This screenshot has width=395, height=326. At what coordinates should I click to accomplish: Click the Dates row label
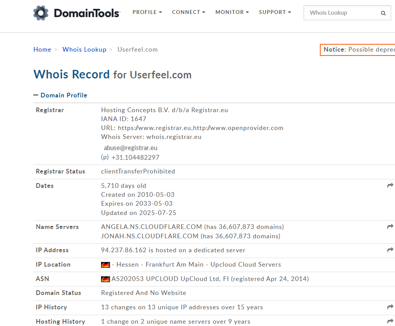[45, 186]
